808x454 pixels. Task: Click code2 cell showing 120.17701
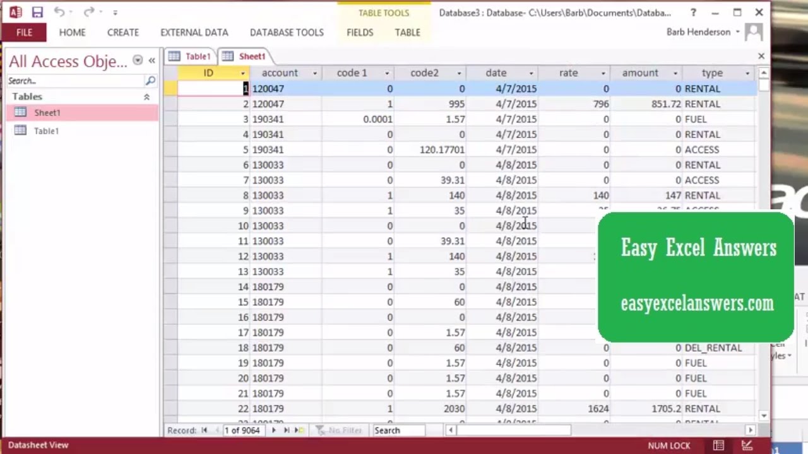430,150
